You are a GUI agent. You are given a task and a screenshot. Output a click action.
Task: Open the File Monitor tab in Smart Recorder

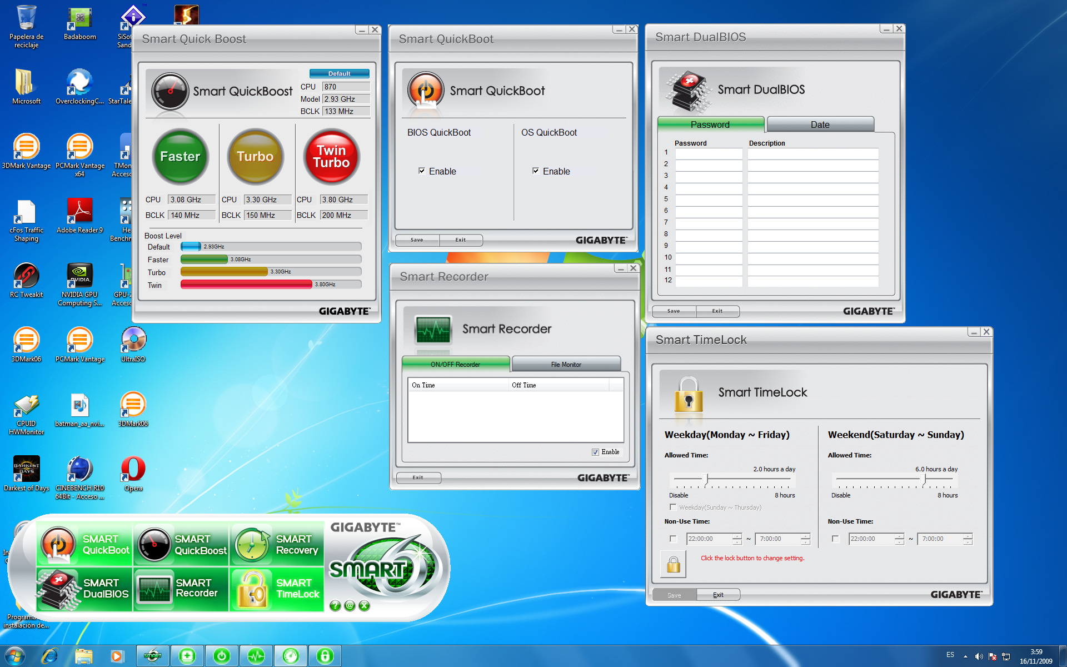tap(566, 365)
